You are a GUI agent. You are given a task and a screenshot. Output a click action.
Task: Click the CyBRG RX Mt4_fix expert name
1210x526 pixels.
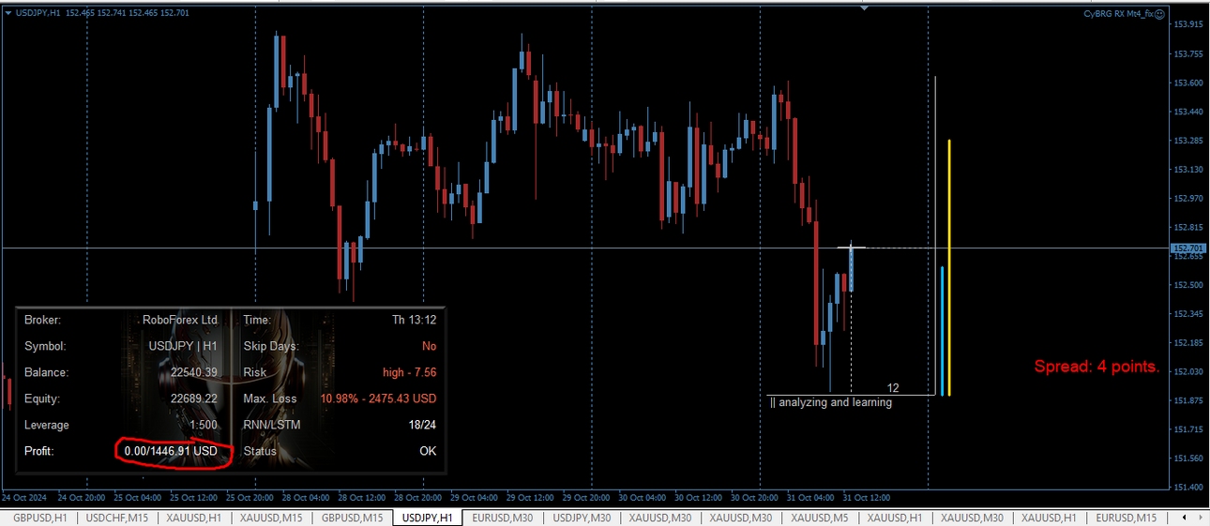click(x=1118, y=14)
